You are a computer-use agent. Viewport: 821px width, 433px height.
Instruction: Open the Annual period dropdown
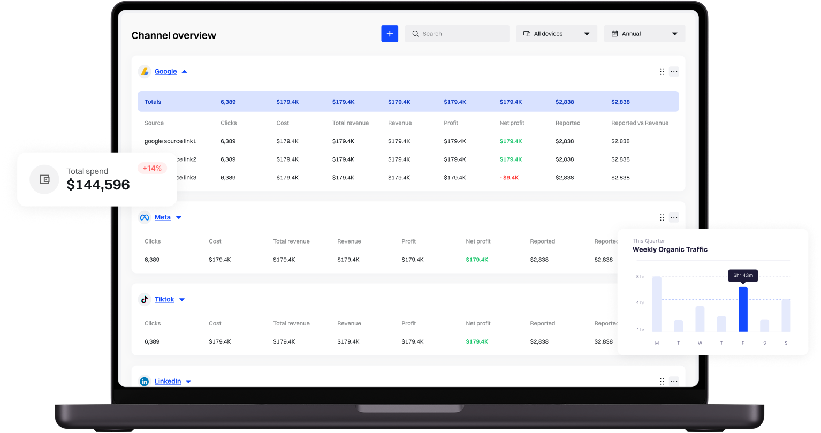pos(644,34)
